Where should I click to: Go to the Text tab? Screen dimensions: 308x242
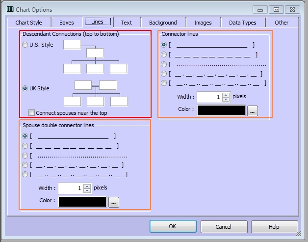pos(127,23)
